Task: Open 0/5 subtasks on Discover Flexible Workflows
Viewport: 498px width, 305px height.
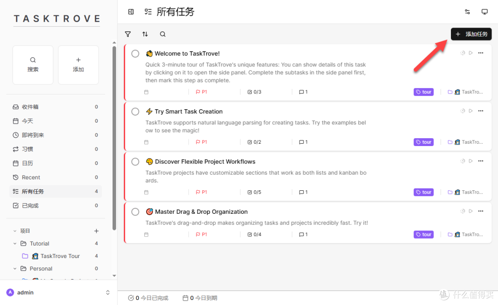Action: coord(255,192)
